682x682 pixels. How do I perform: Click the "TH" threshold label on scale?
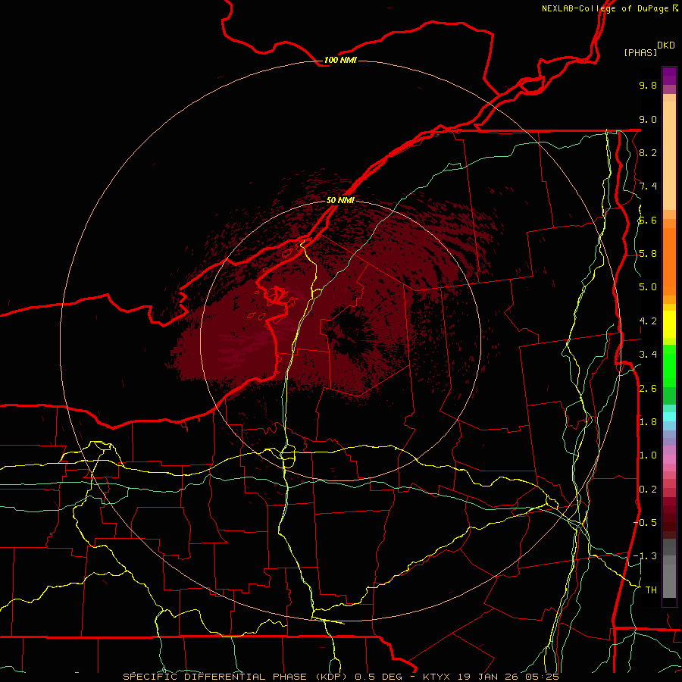tap(651, 590)
